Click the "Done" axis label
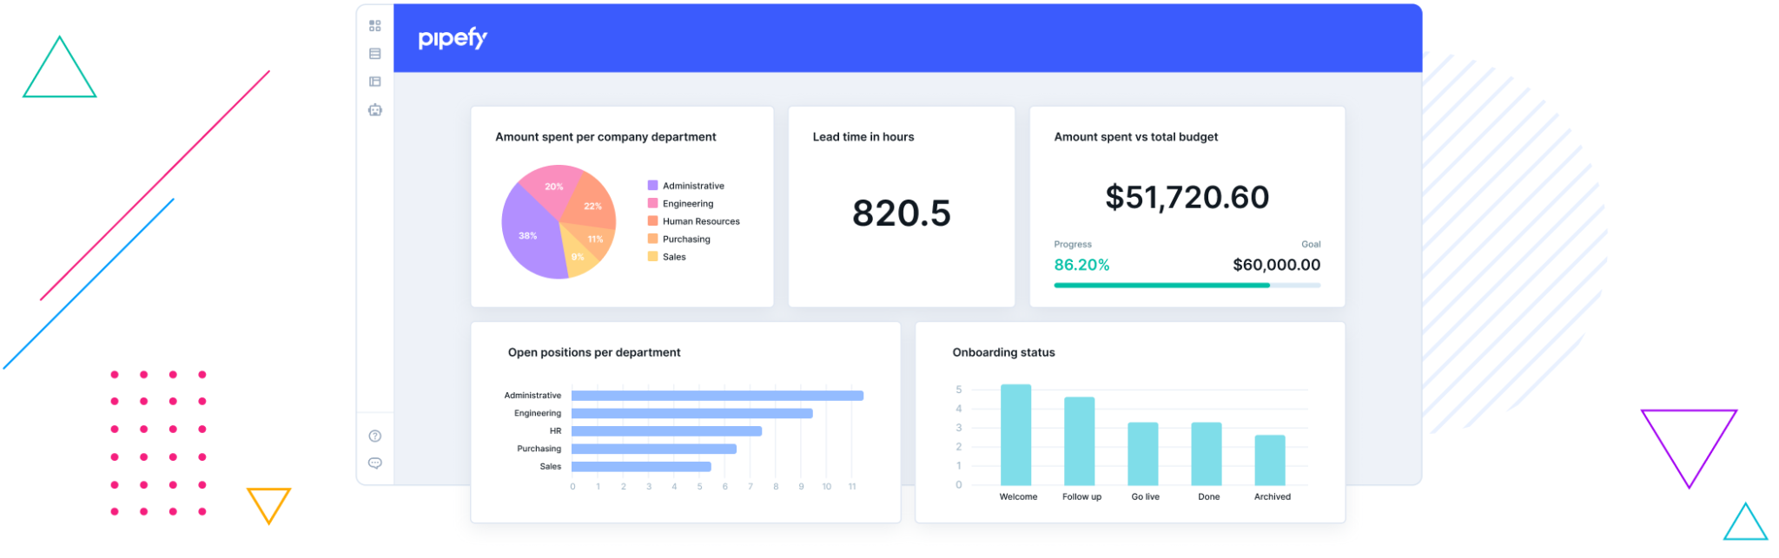 [x=1208, y=497]
